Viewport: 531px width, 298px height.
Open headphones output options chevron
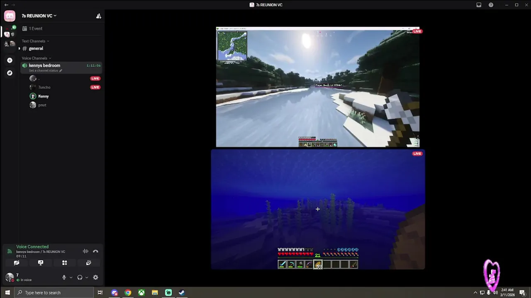86,278
